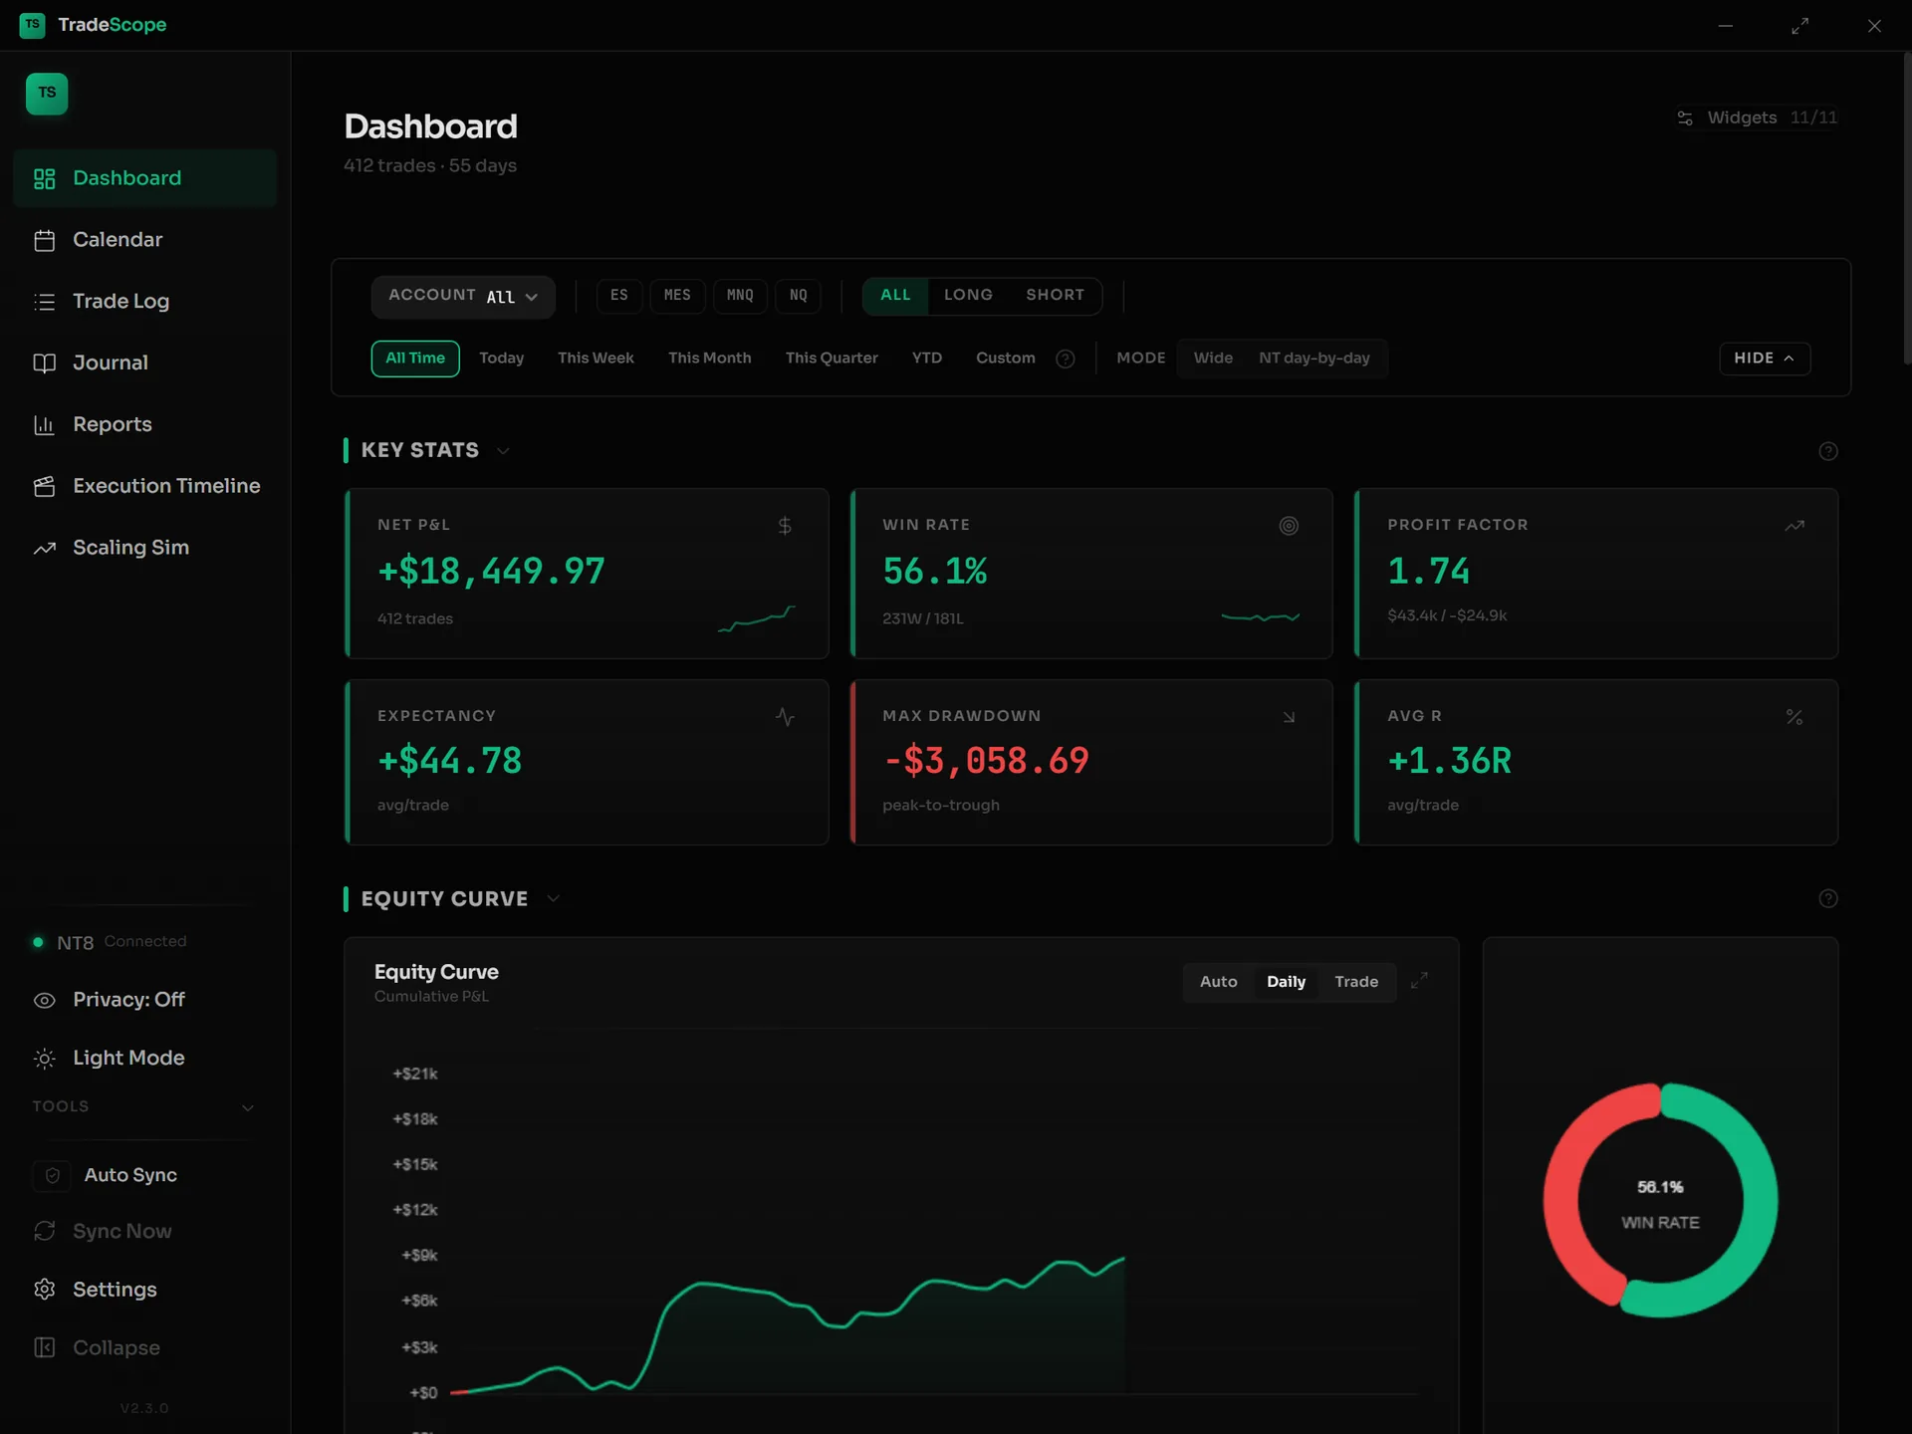Image resolution: width=1912 pixels, height=1434 pixels.
Task: Open Dashboard from the sidebar
Action: 144,178
